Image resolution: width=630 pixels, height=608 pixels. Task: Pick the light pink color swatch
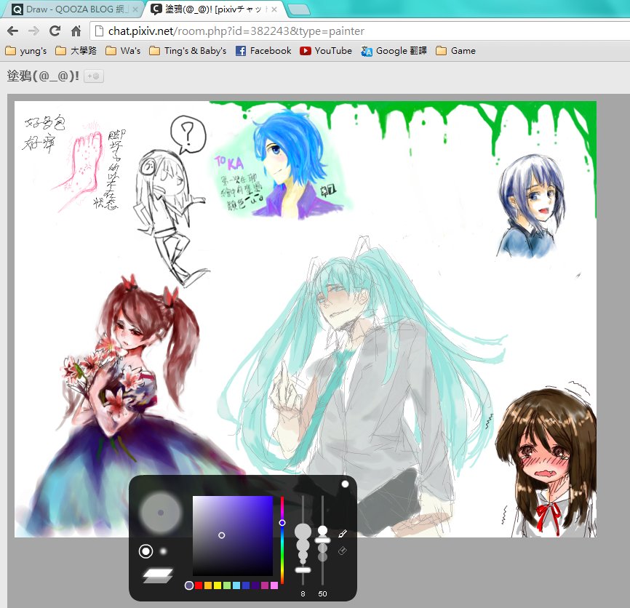click(x=274, y=585)
